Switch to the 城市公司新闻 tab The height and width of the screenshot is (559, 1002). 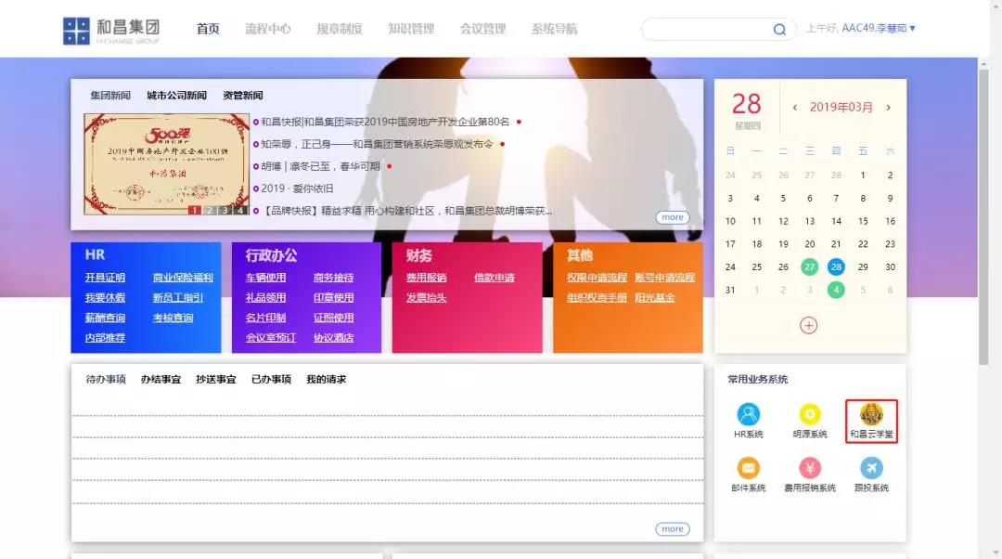click(176, 96)
